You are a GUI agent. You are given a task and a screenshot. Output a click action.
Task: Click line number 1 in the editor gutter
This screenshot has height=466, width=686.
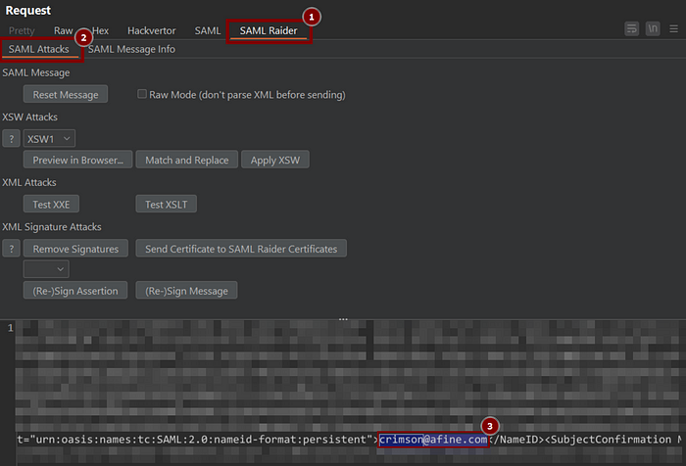(x=11, y=328)
